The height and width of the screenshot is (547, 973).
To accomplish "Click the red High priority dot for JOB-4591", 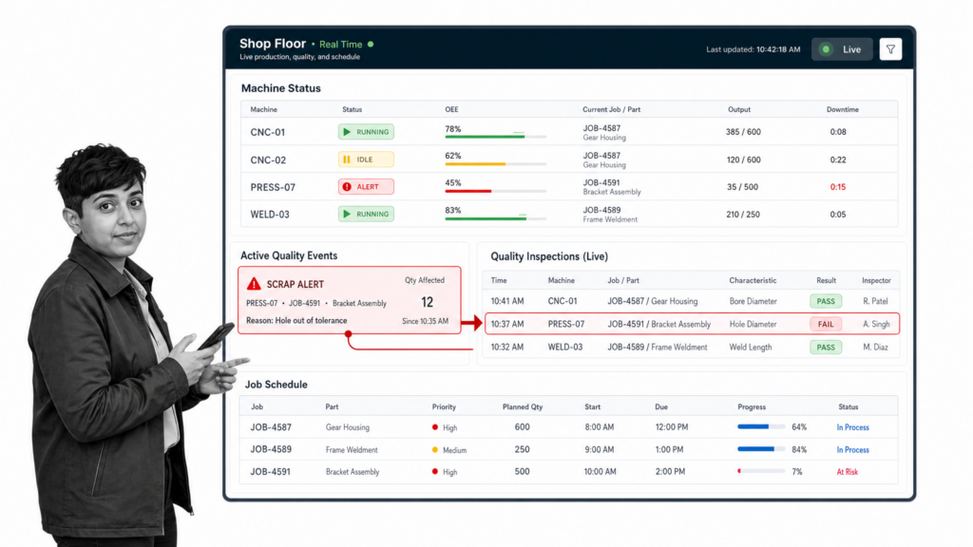I will pos(435,471).
